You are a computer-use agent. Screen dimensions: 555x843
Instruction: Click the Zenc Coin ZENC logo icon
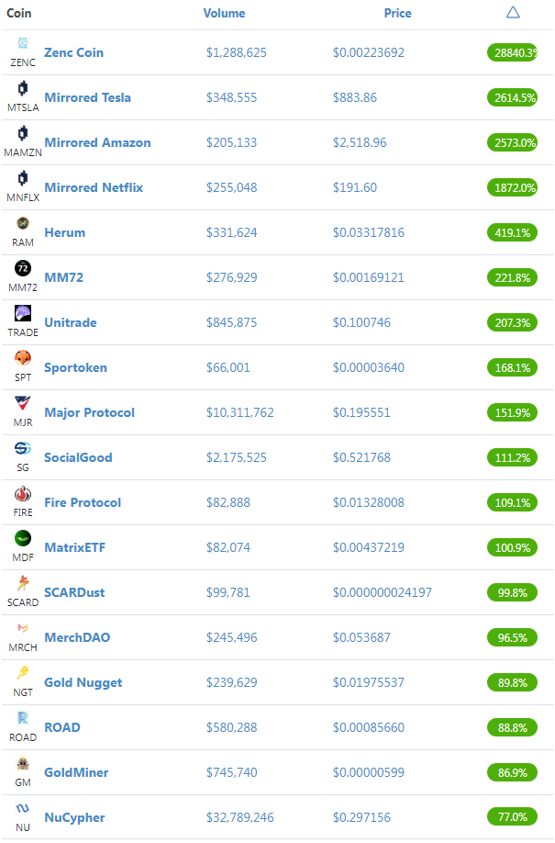click(23, 43)
